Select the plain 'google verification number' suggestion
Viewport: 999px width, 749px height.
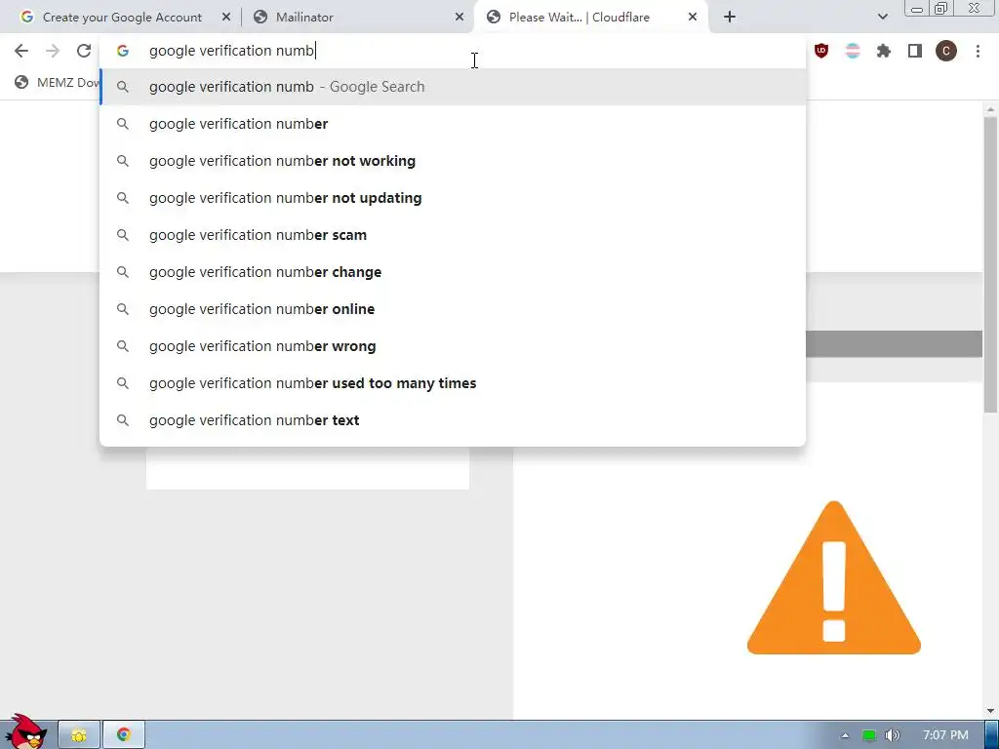(x=453, y=124)
